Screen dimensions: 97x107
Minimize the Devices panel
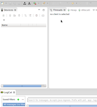[39, 10]
